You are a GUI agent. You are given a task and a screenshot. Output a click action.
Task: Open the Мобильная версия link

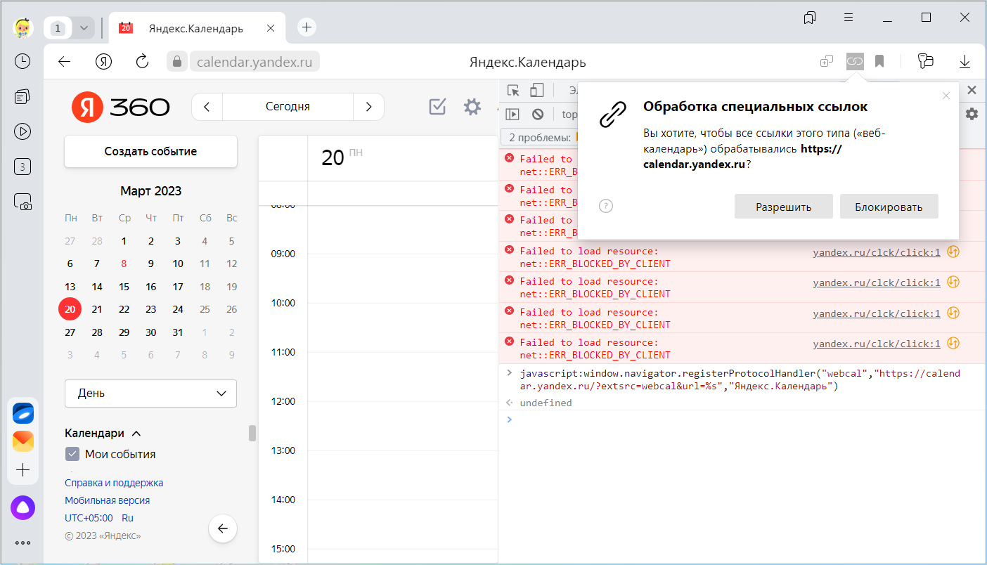107,500
